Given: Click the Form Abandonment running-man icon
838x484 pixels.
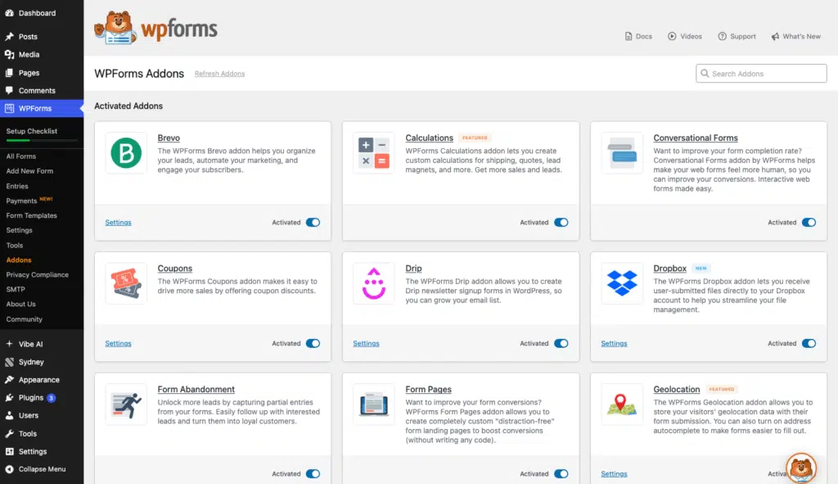Looking at the screenshot, I should (x=126, y=405).
